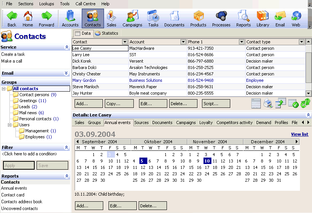The image size is (312, 213).
Task: Open the Processes section
Action: click(x=221, y=19)
